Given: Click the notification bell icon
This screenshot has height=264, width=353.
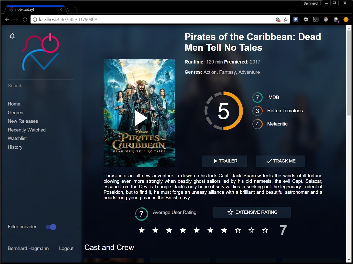Looking at the screenshot, I should click(12, 36).
